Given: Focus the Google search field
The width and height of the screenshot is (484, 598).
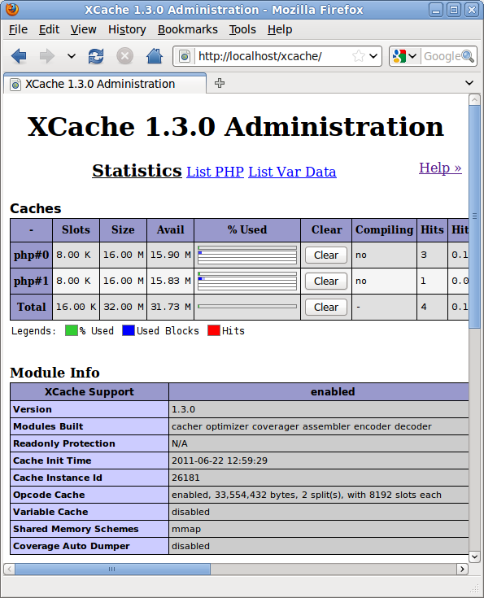Looking at the screenshot, I should pyautogui.click(x=442, y=56).
